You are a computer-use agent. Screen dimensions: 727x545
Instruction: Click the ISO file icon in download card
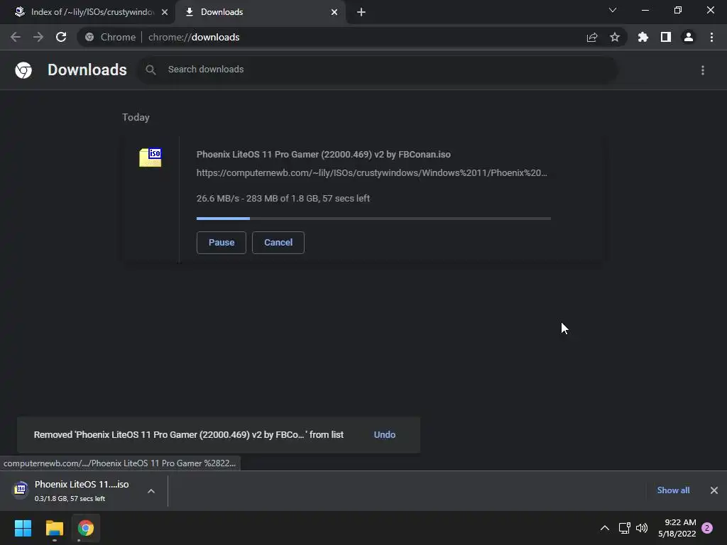coord(151,158)
